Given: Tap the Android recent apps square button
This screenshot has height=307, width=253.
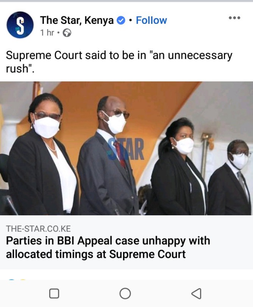Looking at the screenshot, I should tap(54, 293).
